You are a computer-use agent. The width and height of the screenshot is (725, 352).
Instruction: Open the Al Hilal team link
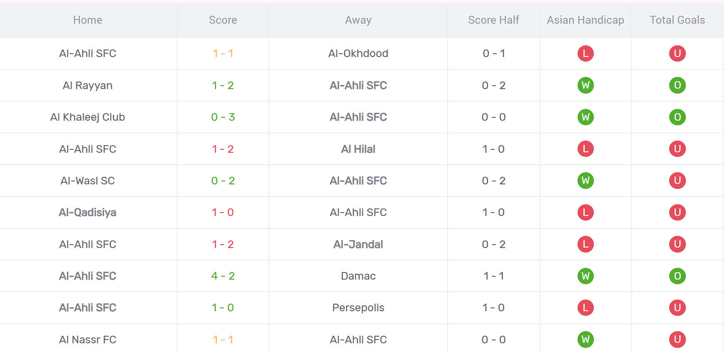(x=358, y=149)
